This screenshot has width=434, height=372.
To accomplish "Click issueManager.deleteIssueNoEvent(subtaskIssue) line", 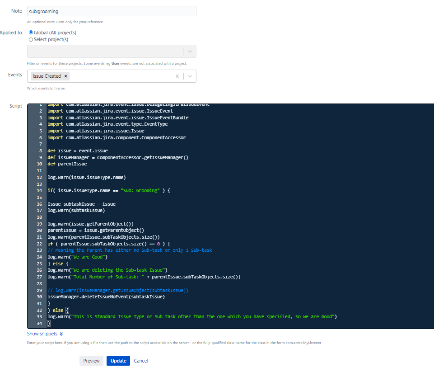I will tap(106, 297).
